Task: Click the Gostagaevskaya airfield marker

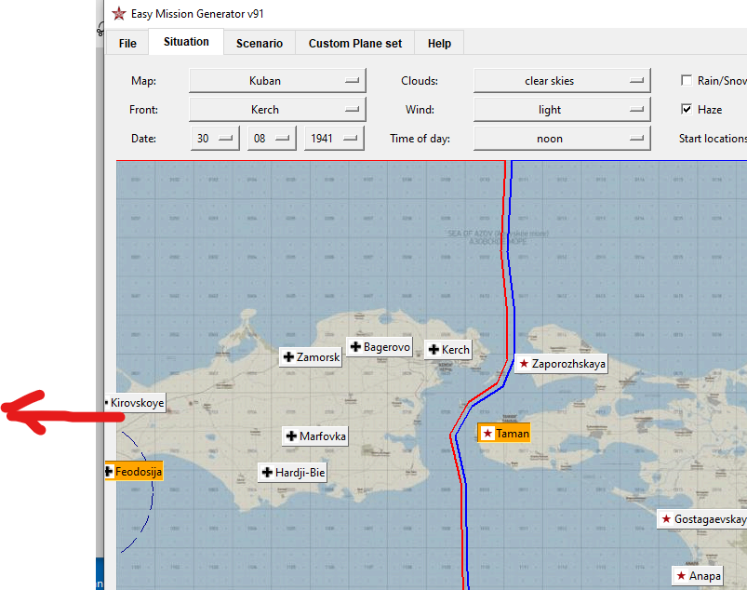Action: pos(703,519)
